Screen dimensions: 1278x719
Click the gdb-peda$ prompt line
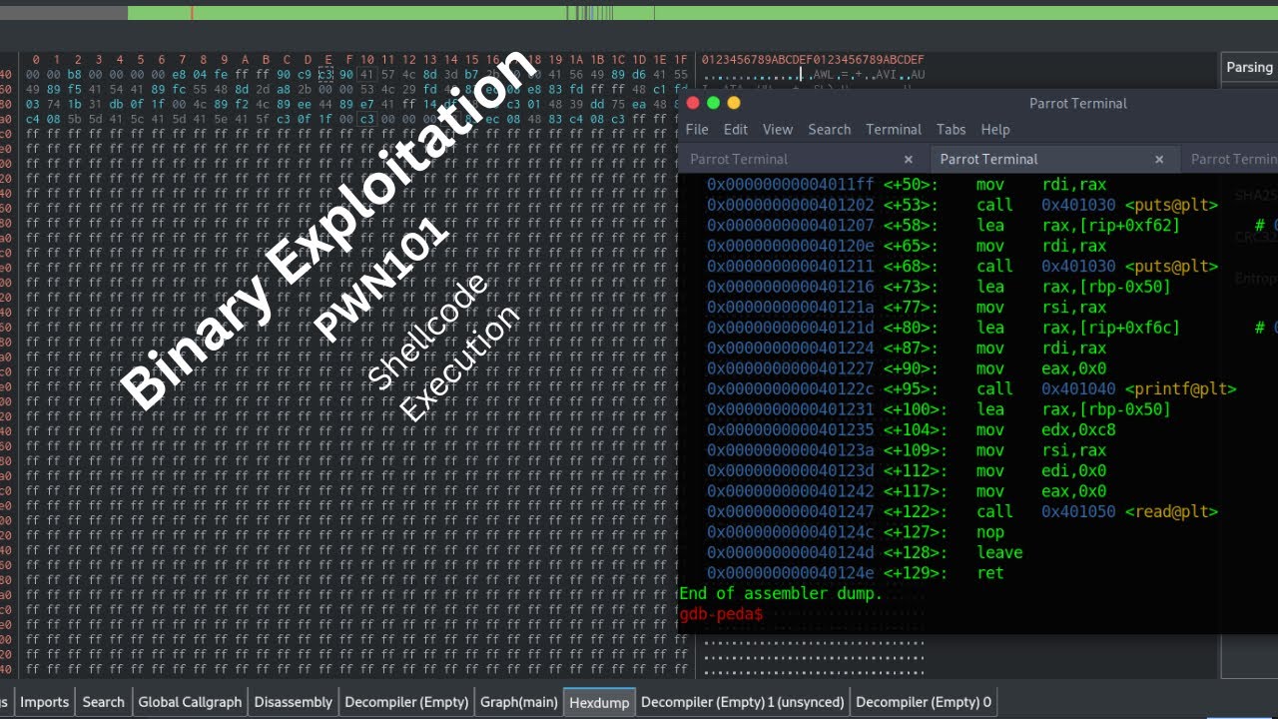tap(721, 614)
